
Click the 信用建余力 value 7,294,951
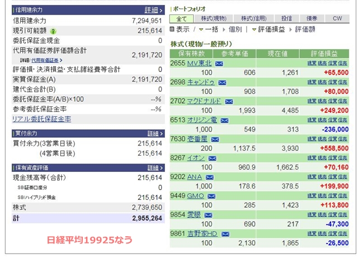pos(147,21)
